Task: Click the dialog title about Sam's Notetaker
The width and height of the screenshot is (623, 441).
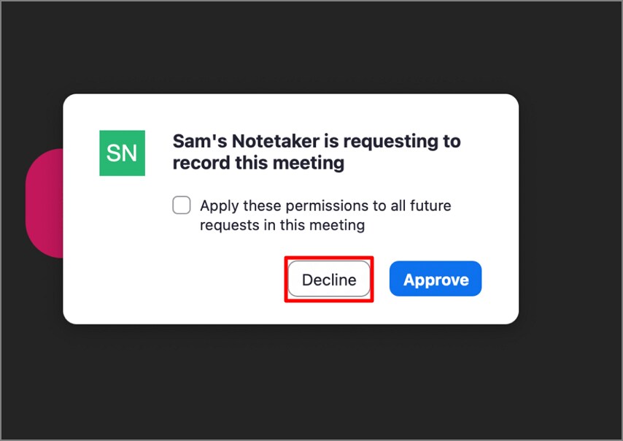Action: (316, 141)
